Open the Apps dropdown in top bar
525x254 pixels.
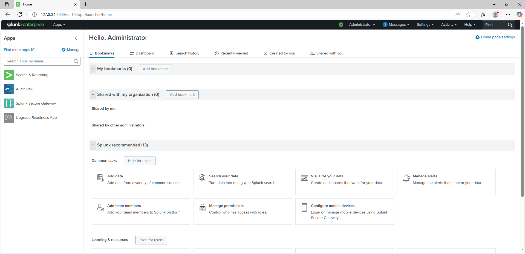pos(59,25)
